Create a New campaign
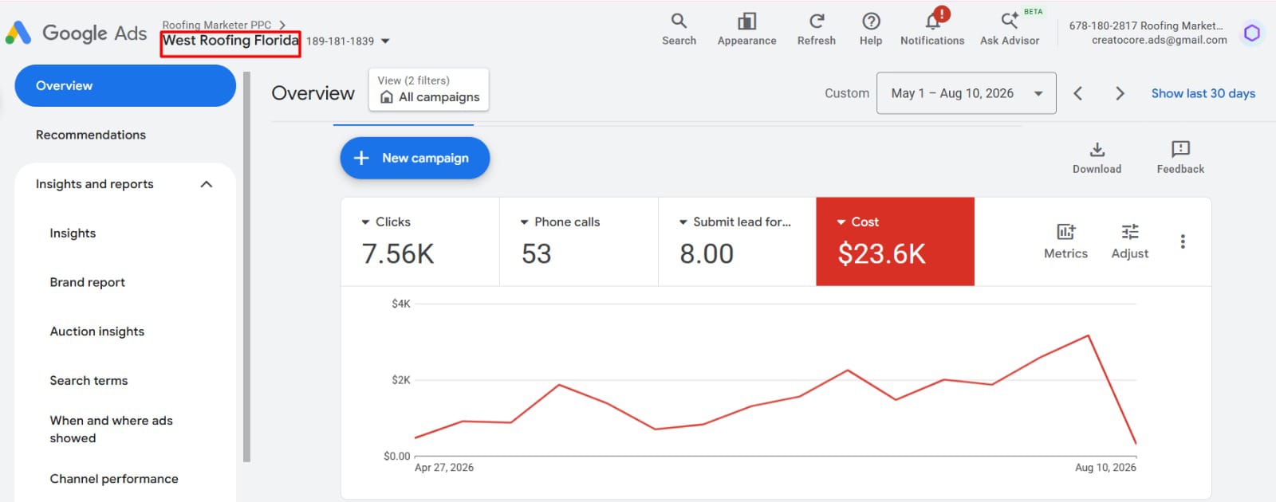This screenshot has height=502, width=1276. click(x=415, y=158)
